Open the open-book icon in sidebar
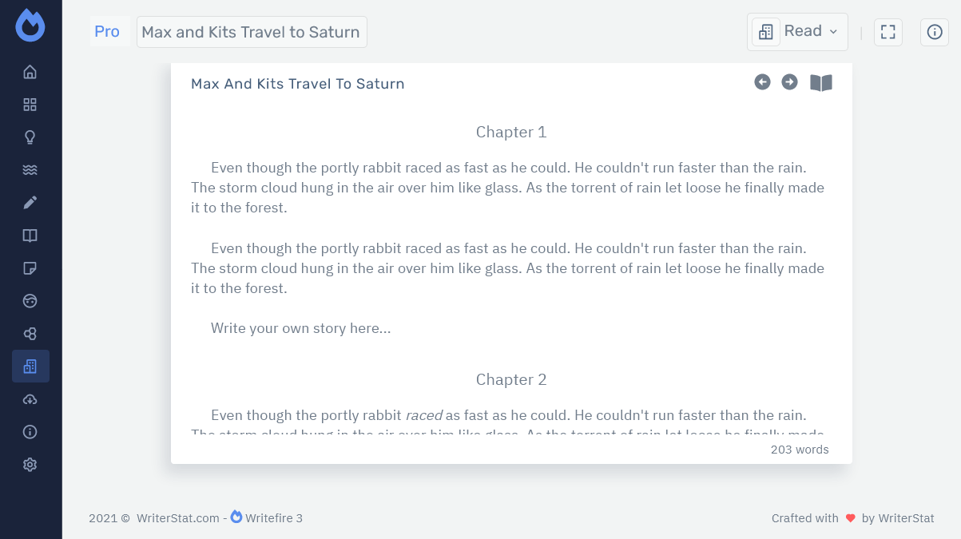 [30, 236]
